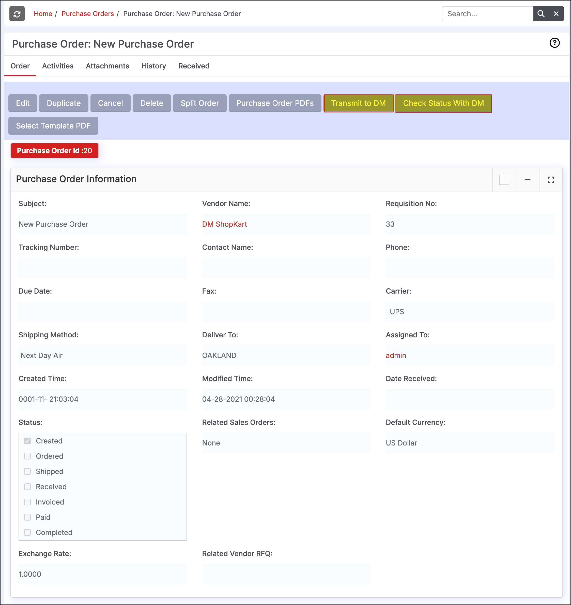
Task: Click Check Status With DM button
Action: click(443, 103)
